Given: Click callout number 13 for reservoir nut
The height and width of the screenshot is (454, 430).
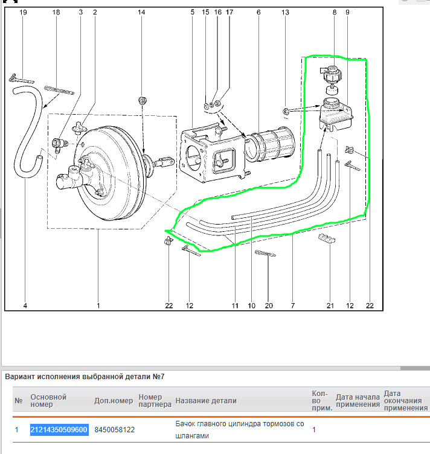Looking at the screenshot, I should (x=285, y=13).
